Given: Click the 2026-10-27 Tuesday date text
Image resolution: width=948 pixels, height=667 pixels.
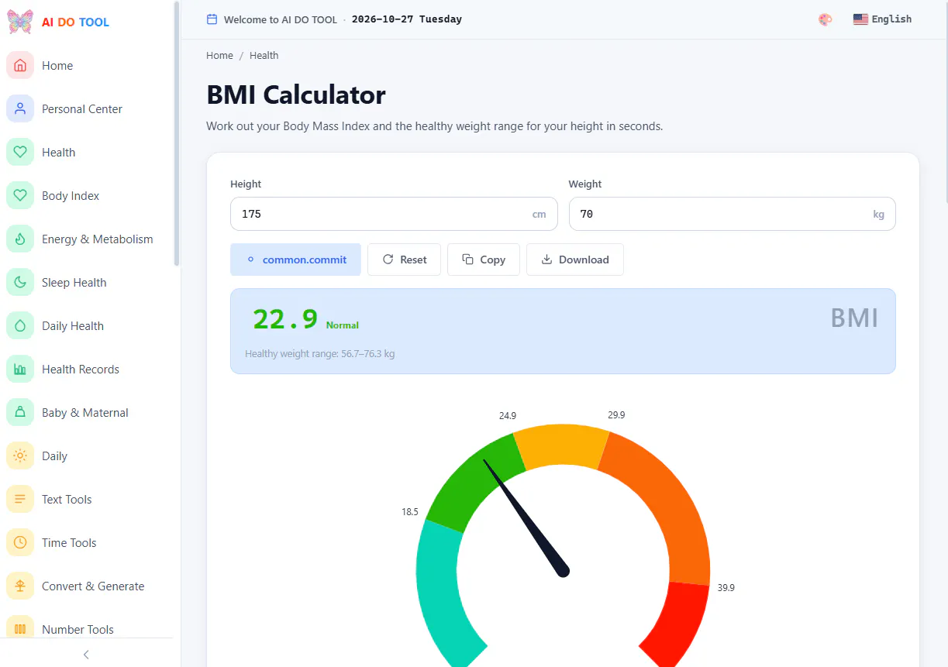Looking at the screenshot, I should (407, 19).
